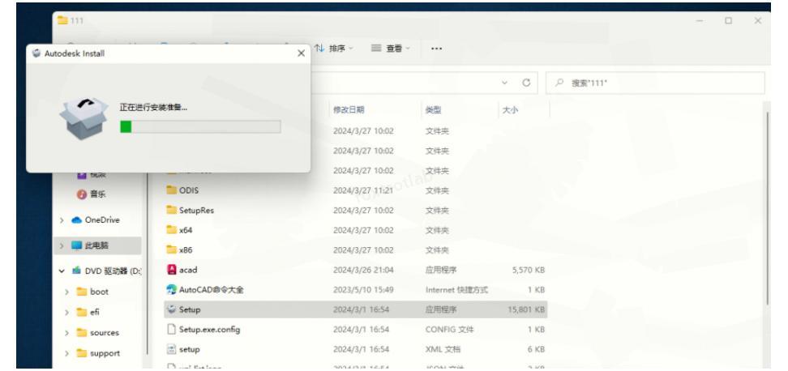
Task: Click the XML 文档 type text
Action: click(443, 349)
